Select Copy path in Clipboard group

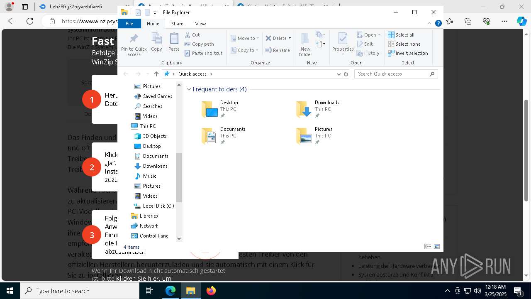tap(199, 44)
